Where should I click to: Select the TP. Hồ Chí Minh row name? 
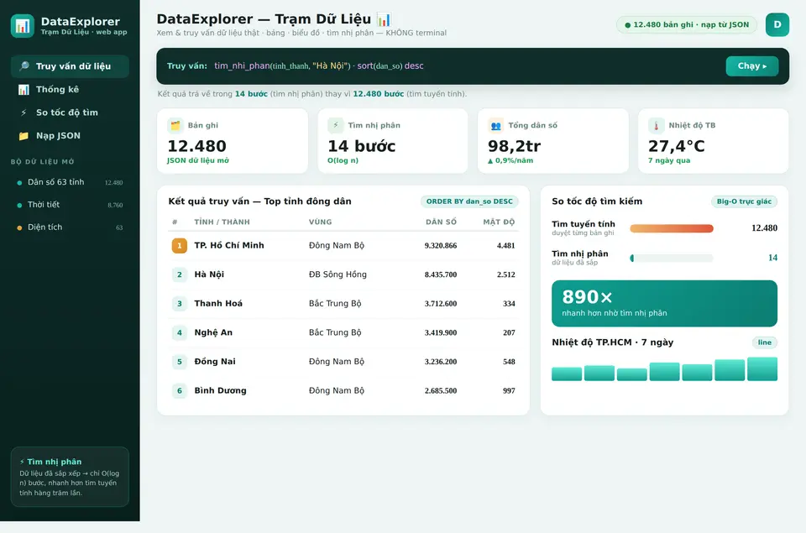coord(229,246)
